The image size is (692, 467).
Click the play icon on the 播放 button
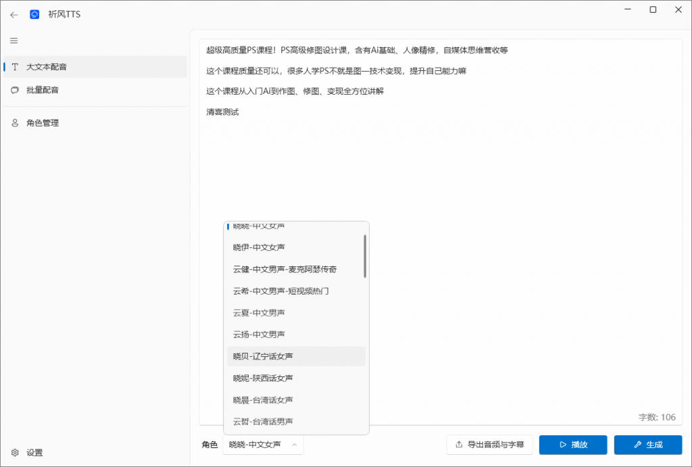click(562, 445)
